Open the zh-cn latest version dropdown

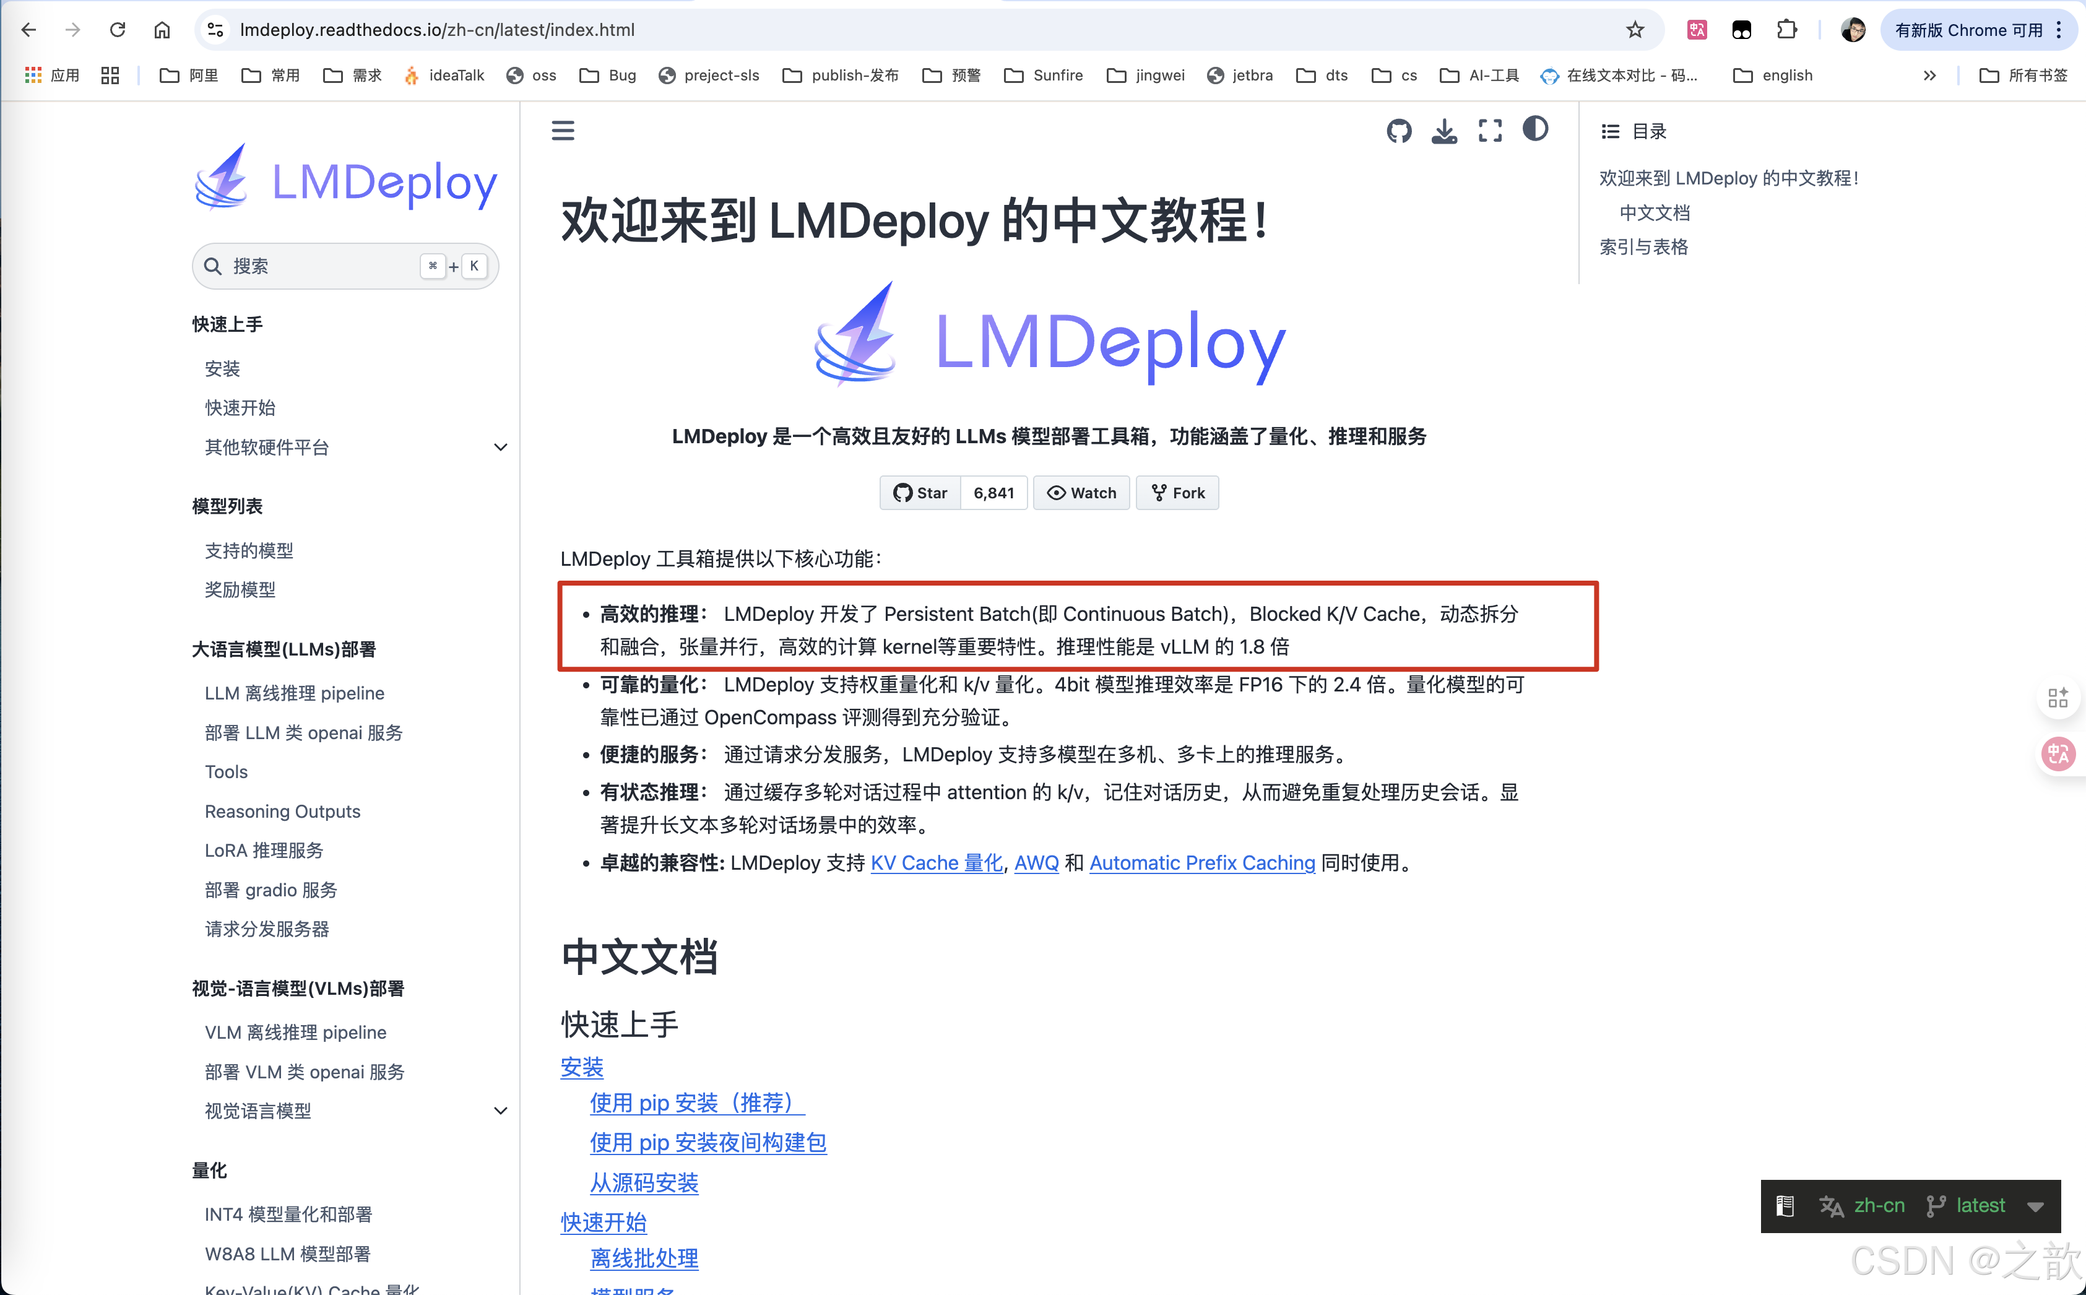click(x=1910, y=1206)
